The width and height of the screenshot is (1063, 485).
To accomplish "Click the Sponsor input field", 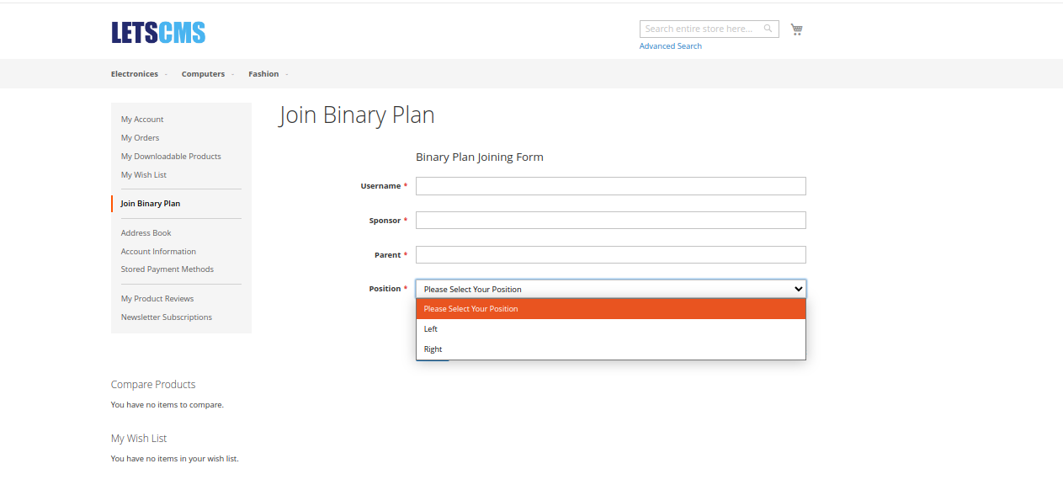I will click(x=610, y=221).
